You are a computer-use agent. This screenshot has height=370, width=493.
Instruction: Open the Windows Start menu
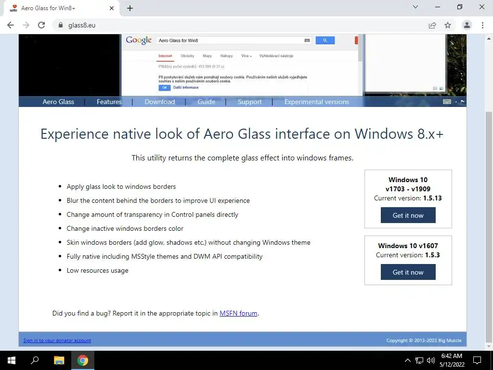tap(12, 360)
